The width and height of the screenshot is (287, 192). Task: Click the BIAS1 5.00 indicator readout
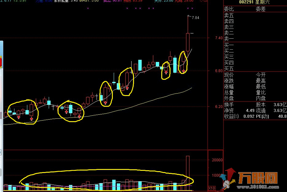(x=89, y=1)
